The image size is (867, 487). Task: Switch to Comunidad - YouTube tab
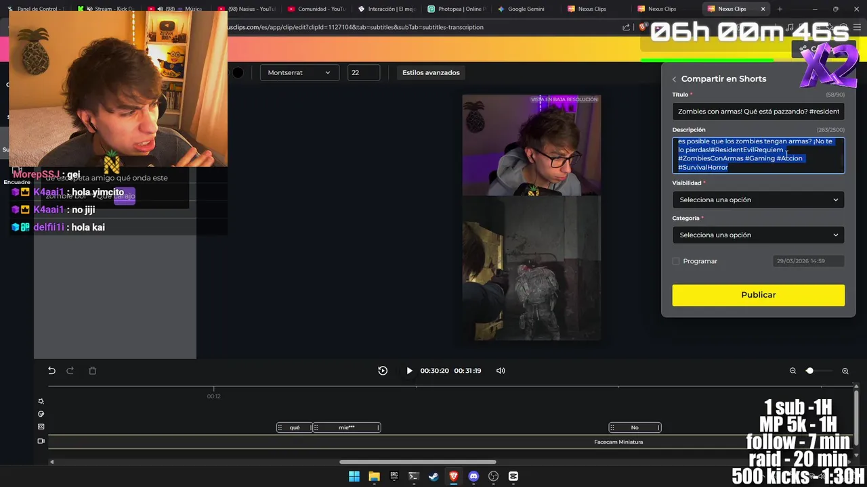[x=317, y=9]
